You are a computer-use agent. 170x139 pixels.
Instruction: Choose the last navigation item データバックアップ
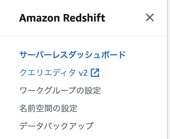(56, 126)
